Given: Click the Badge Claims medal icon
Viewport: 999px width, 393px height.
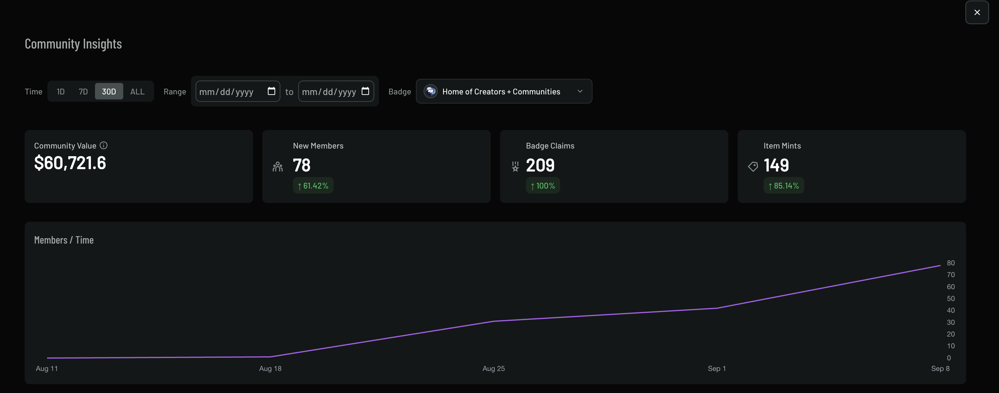Looking at the screenshot, I should tap(515, 167).
